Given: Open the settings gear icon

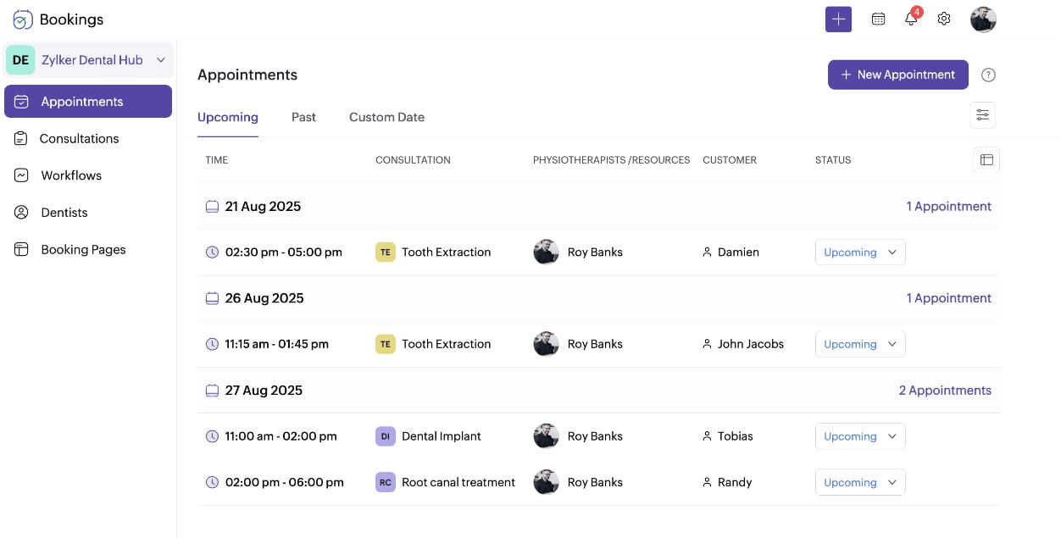Looking at the screenshot, I should [x=944, y=19].
